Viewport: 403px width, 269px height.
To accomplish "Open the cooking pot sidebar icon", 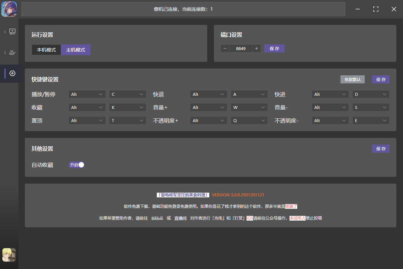I will [x=12, y=52].
